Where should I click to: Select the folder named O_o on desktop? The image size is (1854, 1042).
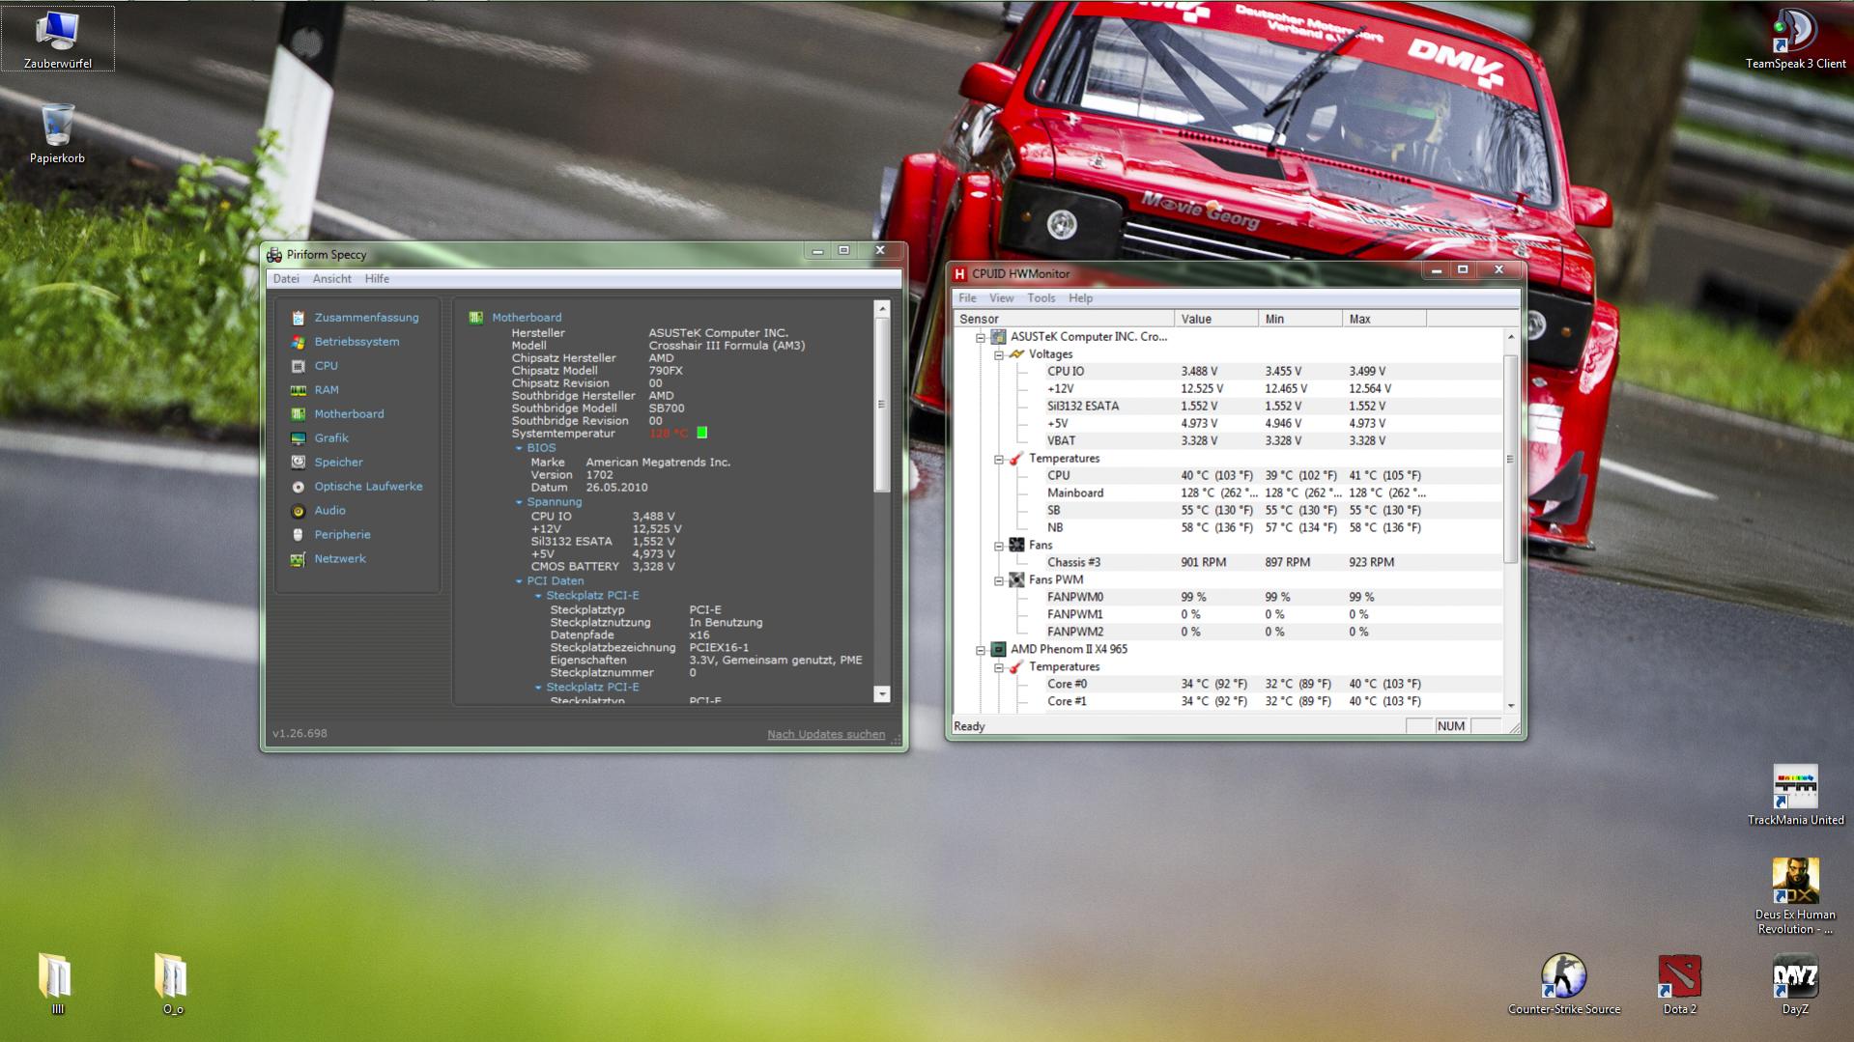pos(172,984)
